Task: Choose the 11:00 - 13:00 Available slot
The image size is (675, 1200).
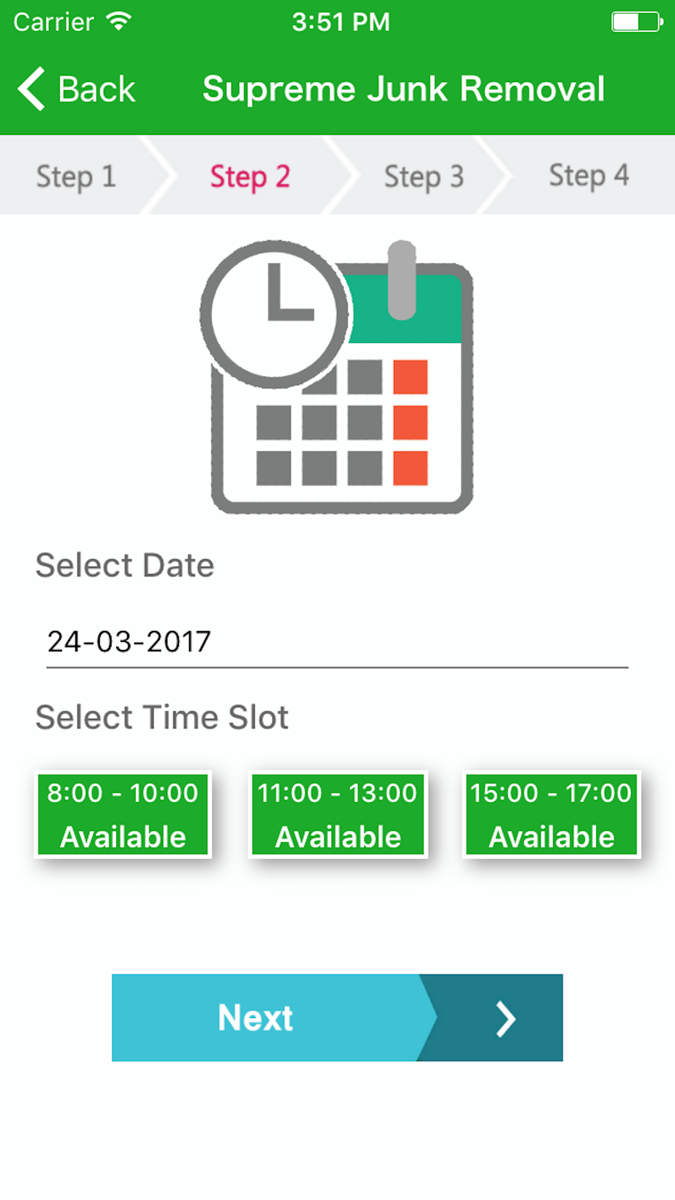Action: click(337, 814)
